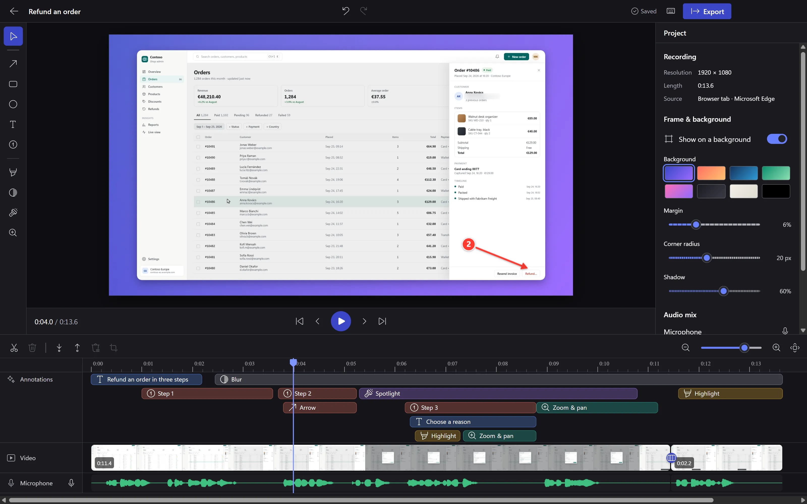
Task: Click the crop icon in timeline toolbar
Action: 114,348
